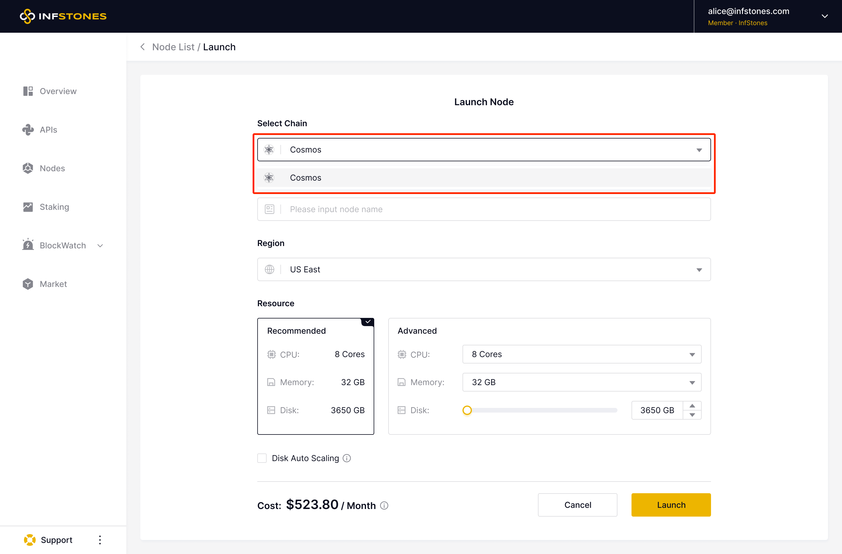Click the back arrow beside Node List
Viewport: 842px width, 554px height.
(x=143, y=47)
